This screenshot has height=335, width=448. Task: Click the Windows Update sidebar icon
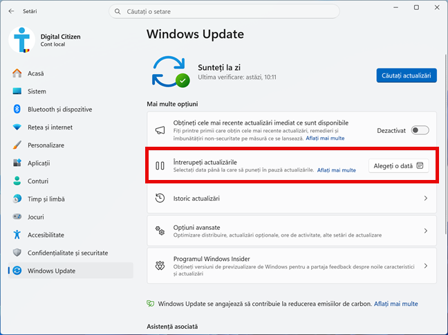[17, 271]
